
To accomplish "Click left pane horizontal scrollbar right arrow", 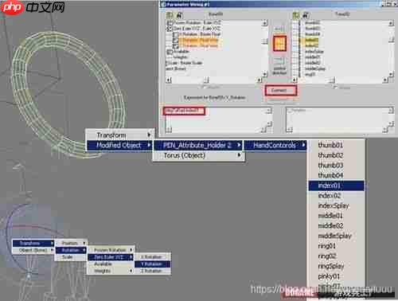I will 259,80.
